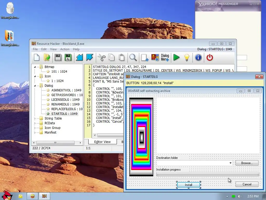Click the New blank file toolbar icon
The height and width of the screenshot is (200, 266).
pos(37,57)
